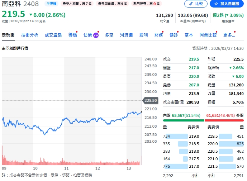The height and width of the screenshot is (181, 247).
Task: Click bid price 219.0 row
Action: click(181, 136)
